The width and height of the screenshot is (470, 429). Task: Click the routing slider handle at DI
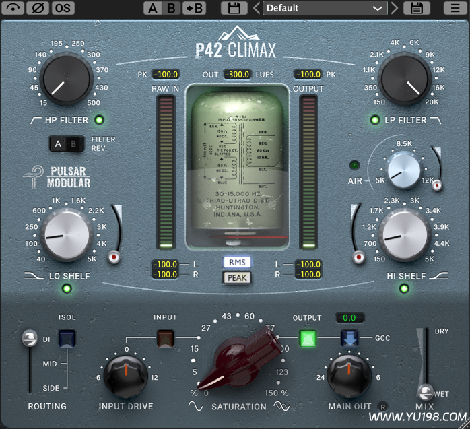[30, 338]
